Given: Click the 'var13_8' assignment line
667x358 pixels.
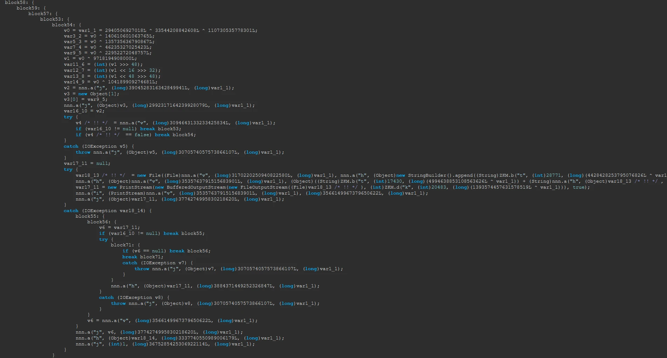Looking at the screenshot, I should (x=112, y=76).
